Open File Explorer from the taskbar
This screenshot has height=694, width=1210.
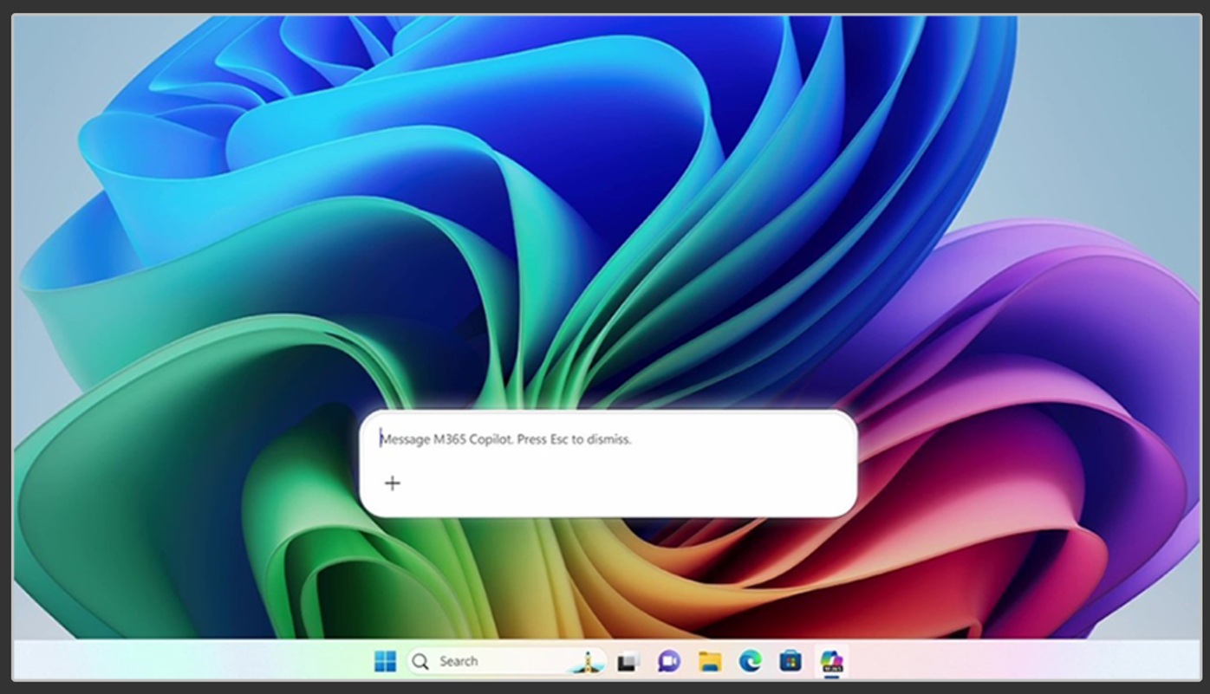[x=709, y=660]
